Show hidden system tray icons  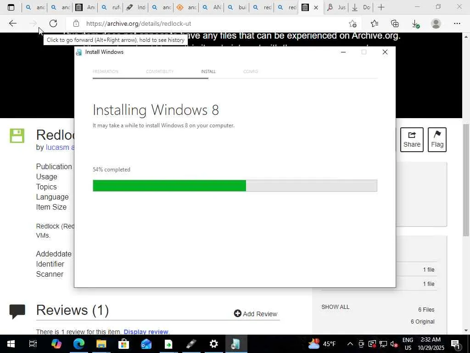point(350,344)
